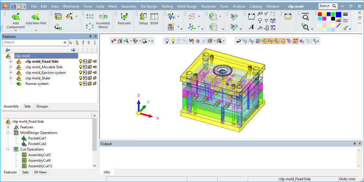This screenshot has width=364, height=182.
Task: Toggle visibility bulb for clip mold_Movable Side
Action: pos(80,67)
